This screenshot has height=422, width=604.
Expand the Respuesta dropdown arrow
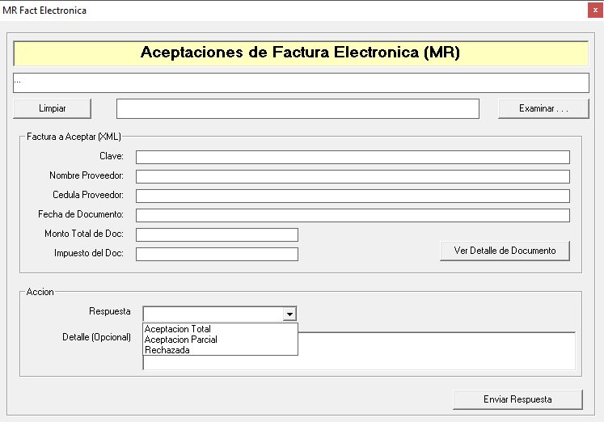(x=289, y=314)
